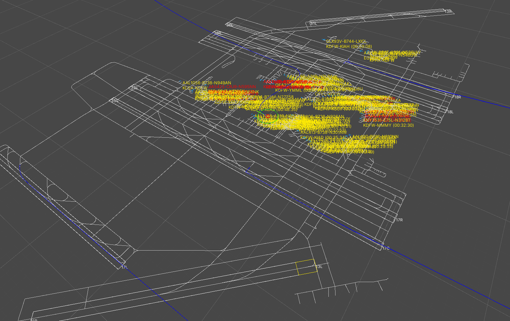
Task: Click the AAL1056-B738-N949AN flight label
Action: tap(207, 83)
